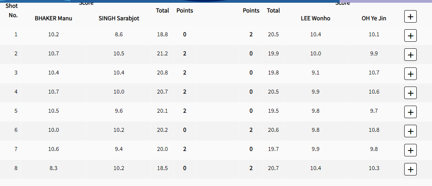432x186 pixels.
Task: Show details for shot 8 via plus
Action: point(410,169)
